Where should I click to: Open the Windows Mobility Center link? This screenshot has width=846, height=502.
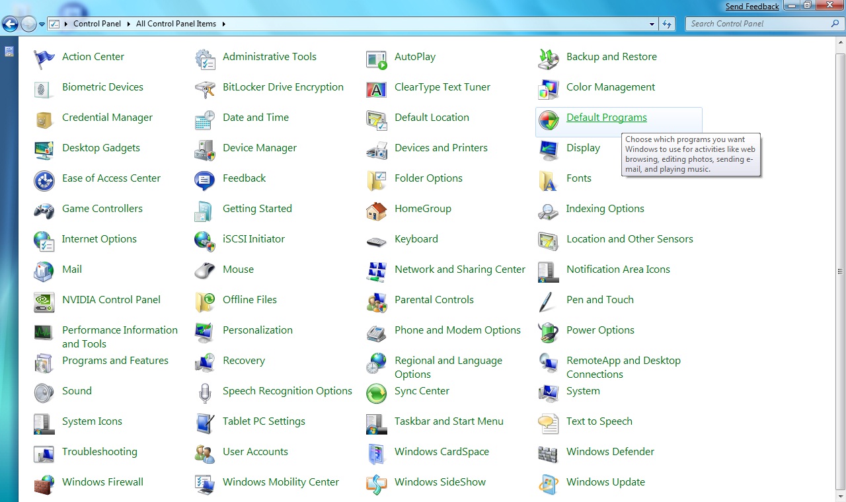pos(281,482)
